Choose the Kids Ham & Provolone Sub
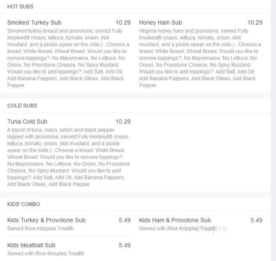 pos(175,220)
